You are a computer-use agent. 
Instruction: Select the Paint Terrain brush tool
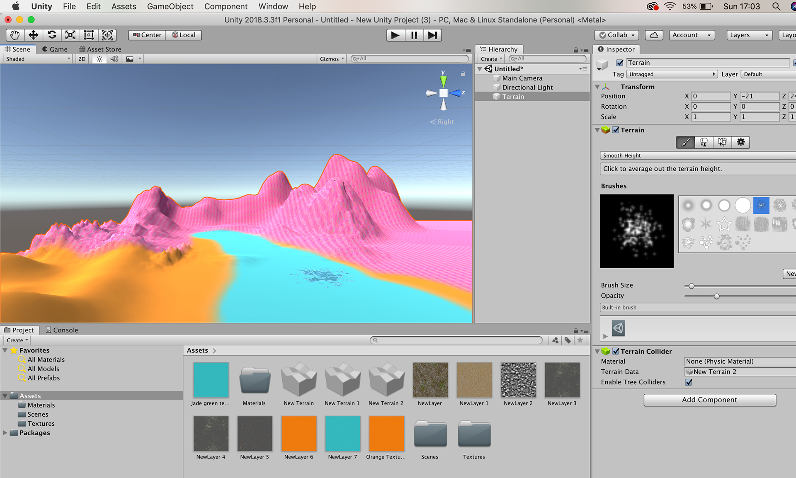point(685,142)
